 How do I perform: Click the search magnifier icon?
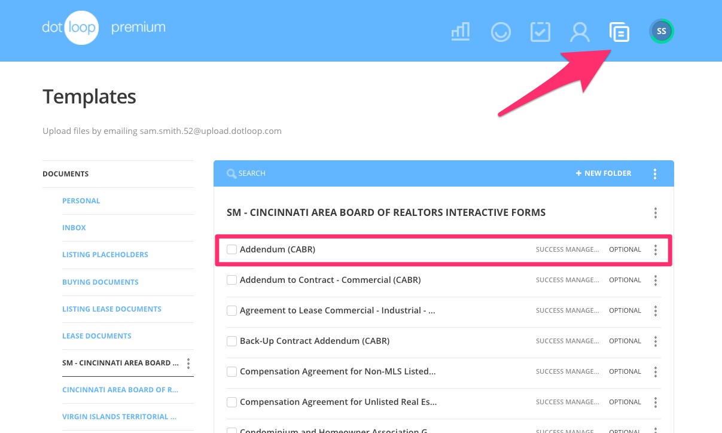[231, 173]
